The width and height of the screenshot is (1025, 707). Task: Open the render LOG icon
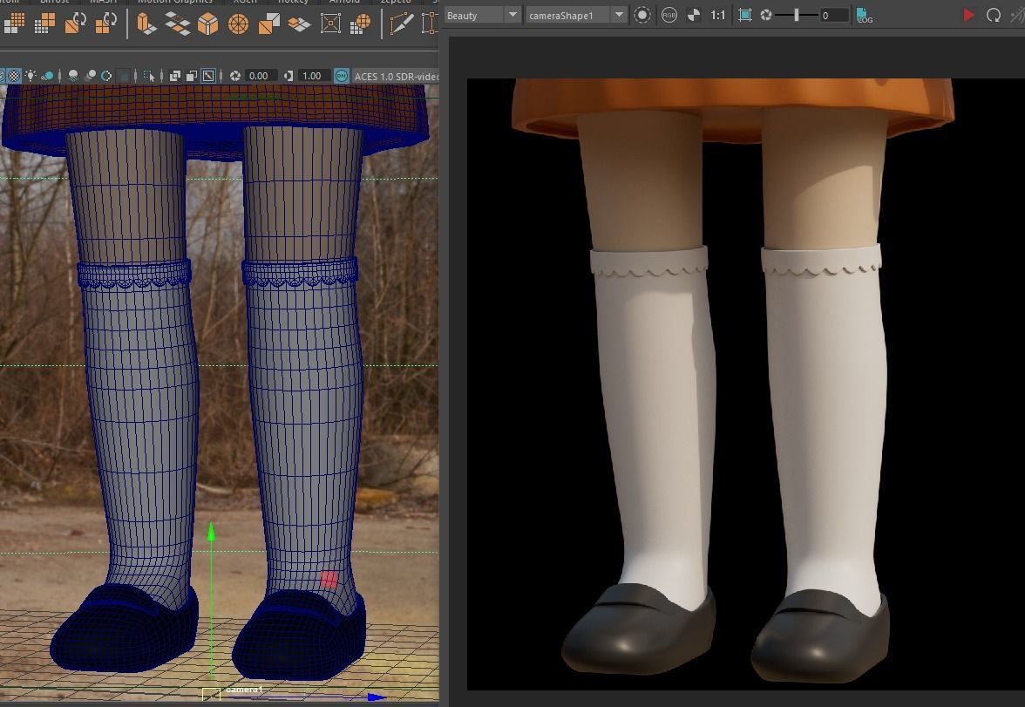tap(865, 16)
